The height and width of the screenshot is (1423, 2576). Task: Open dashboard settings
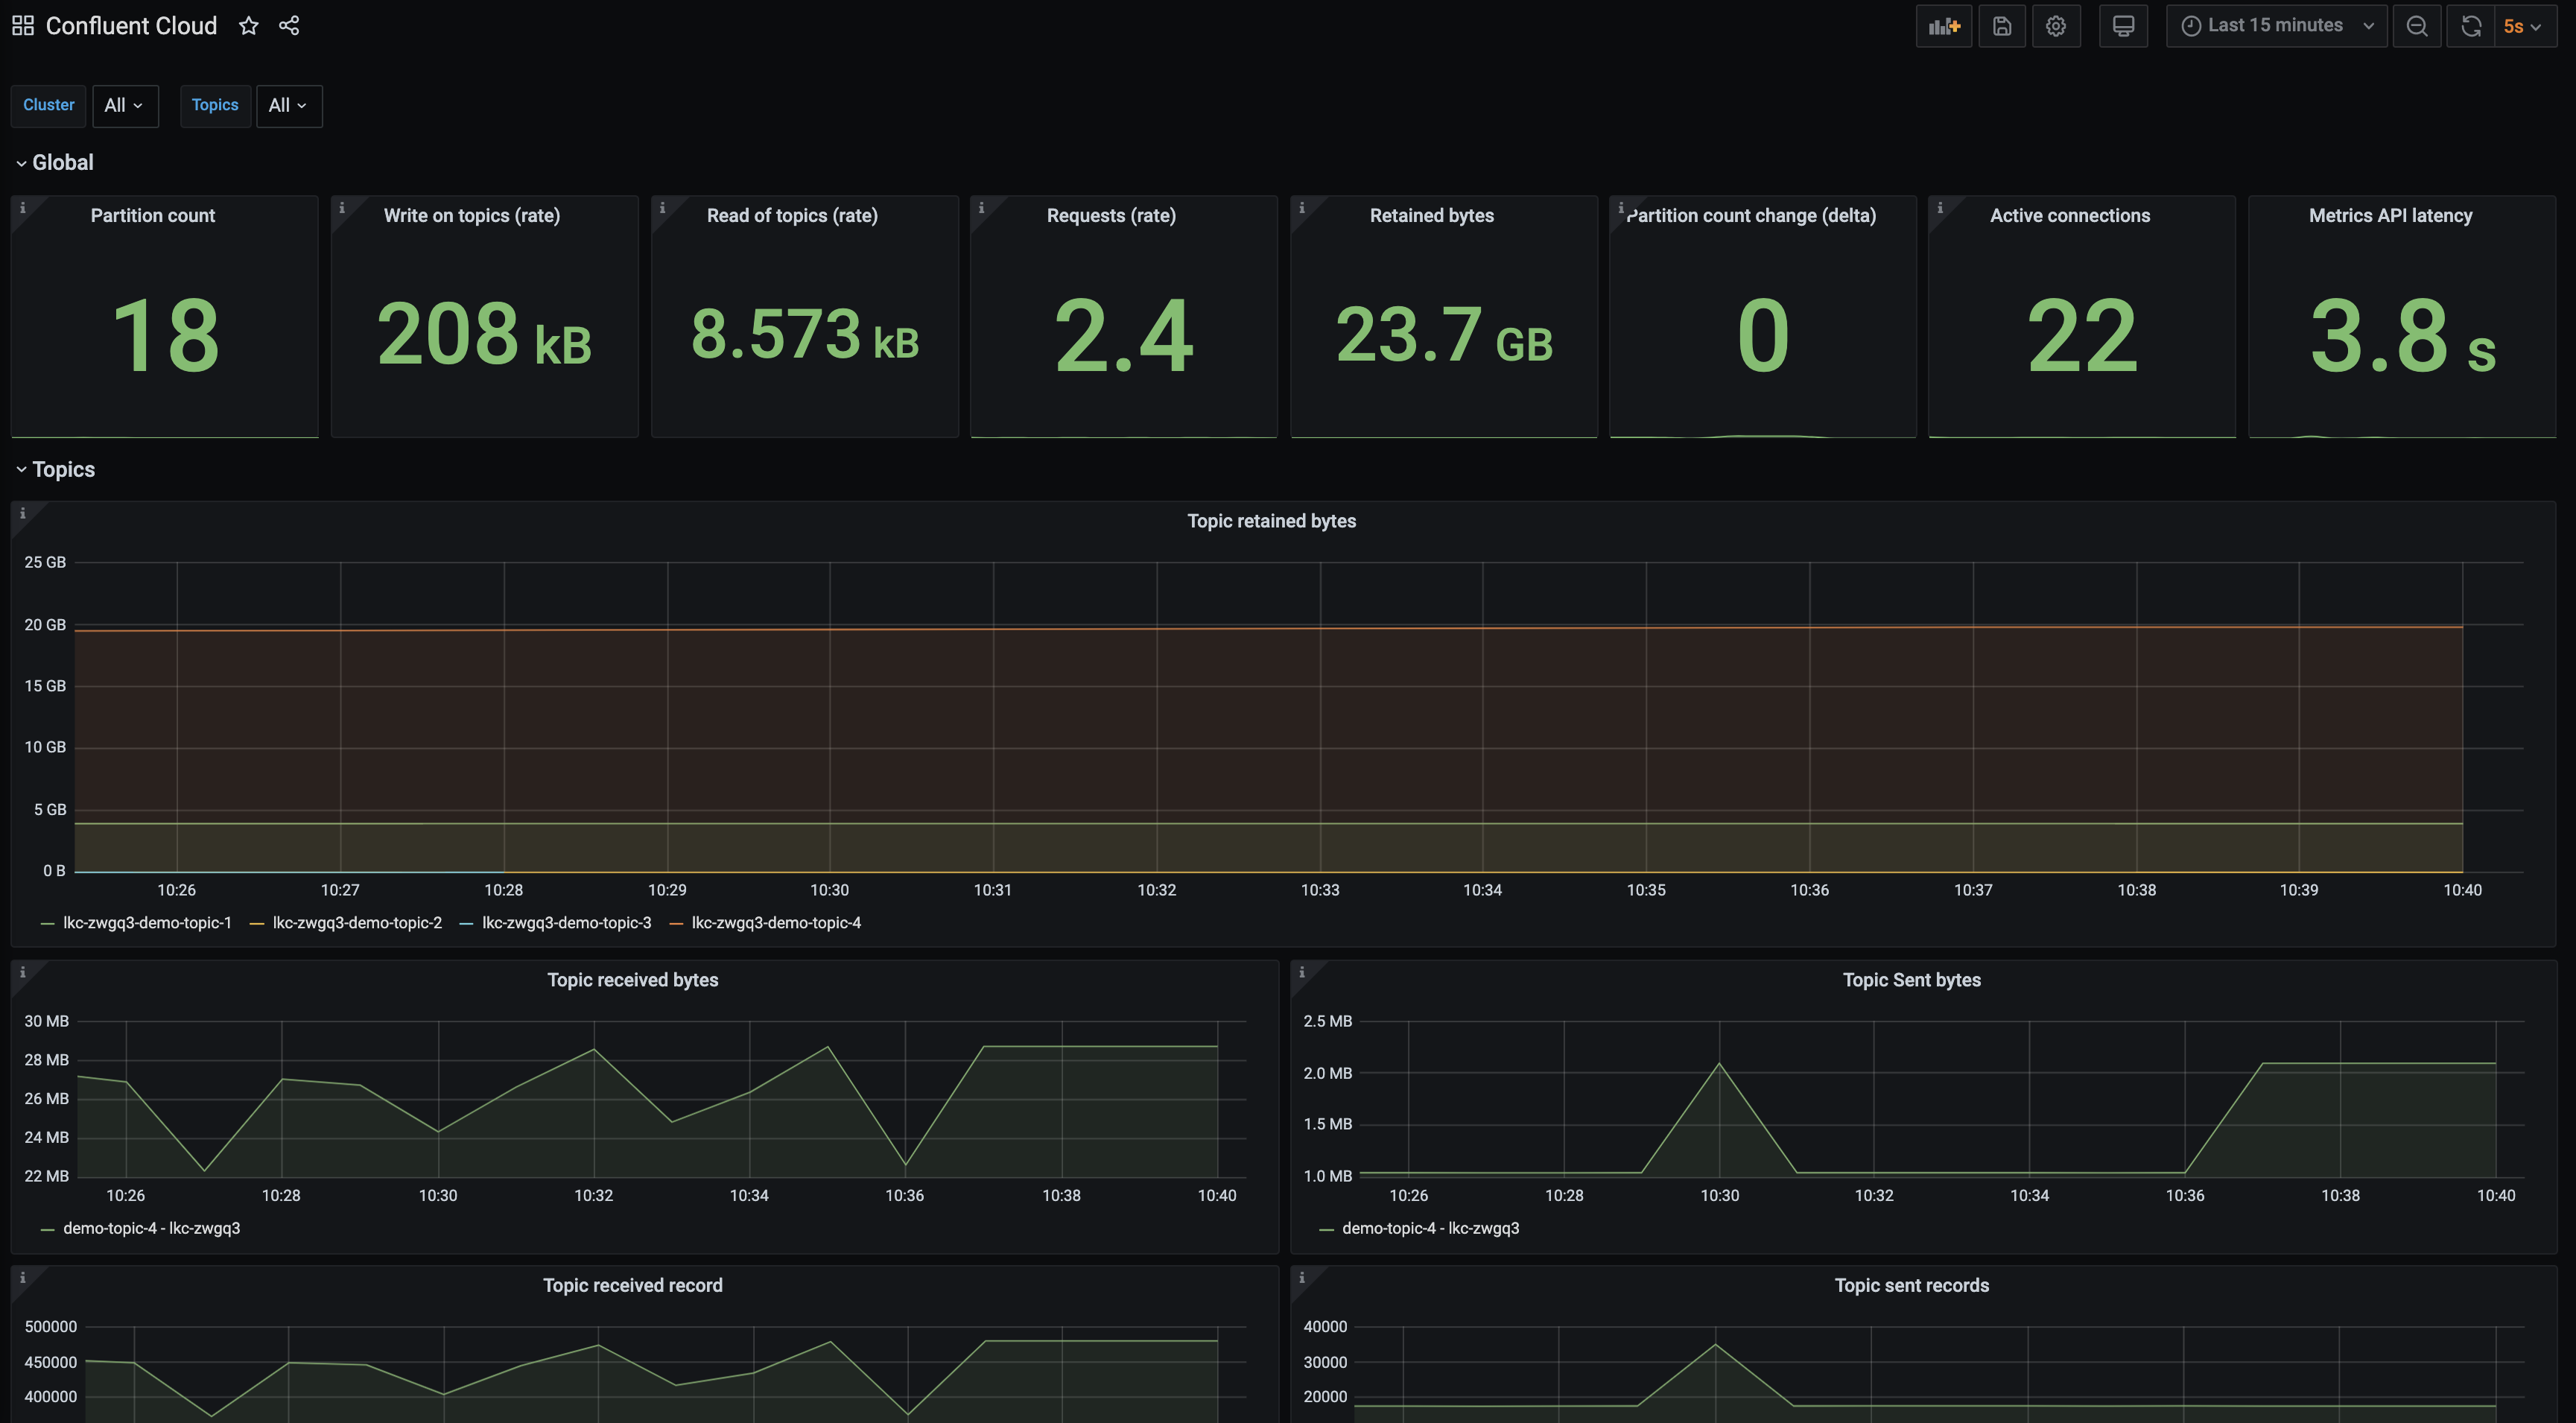point(2057,25)
